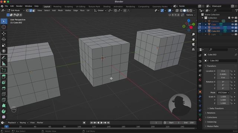The height and width of the screenshot is (133, 238).
Task: Select the Measure tool
Action: point(4,64)
